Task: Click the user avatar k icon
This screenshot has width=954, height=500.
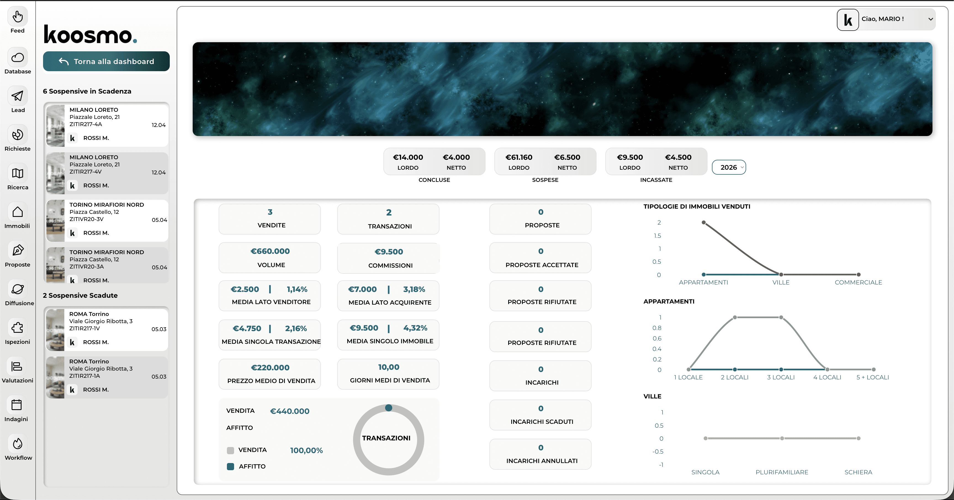Action: click(x=848, y=20)
